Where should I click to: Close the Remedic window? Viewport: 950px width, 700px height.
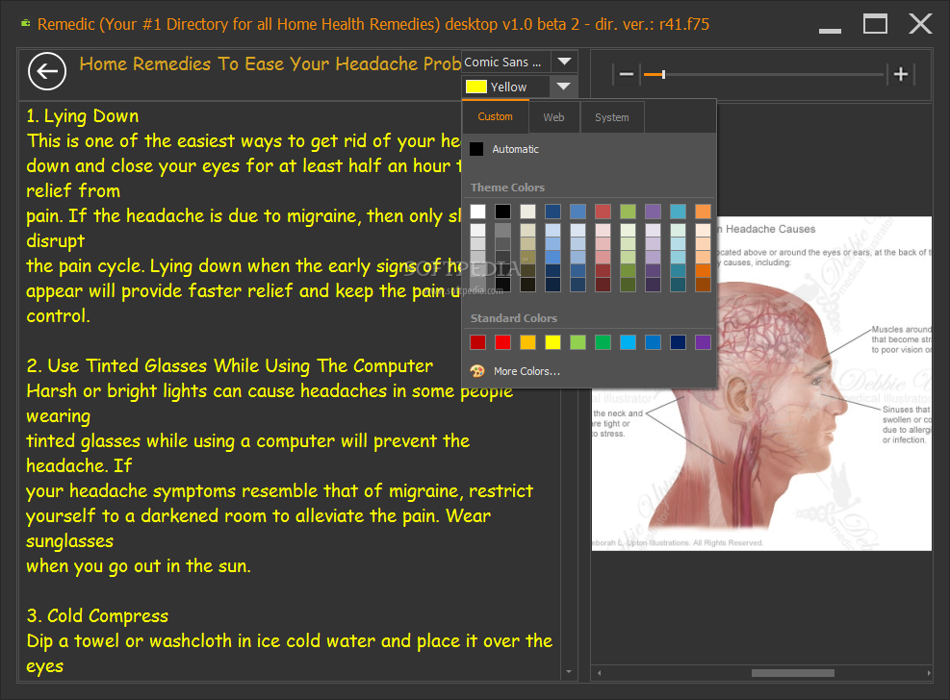(x=920, y=24)
